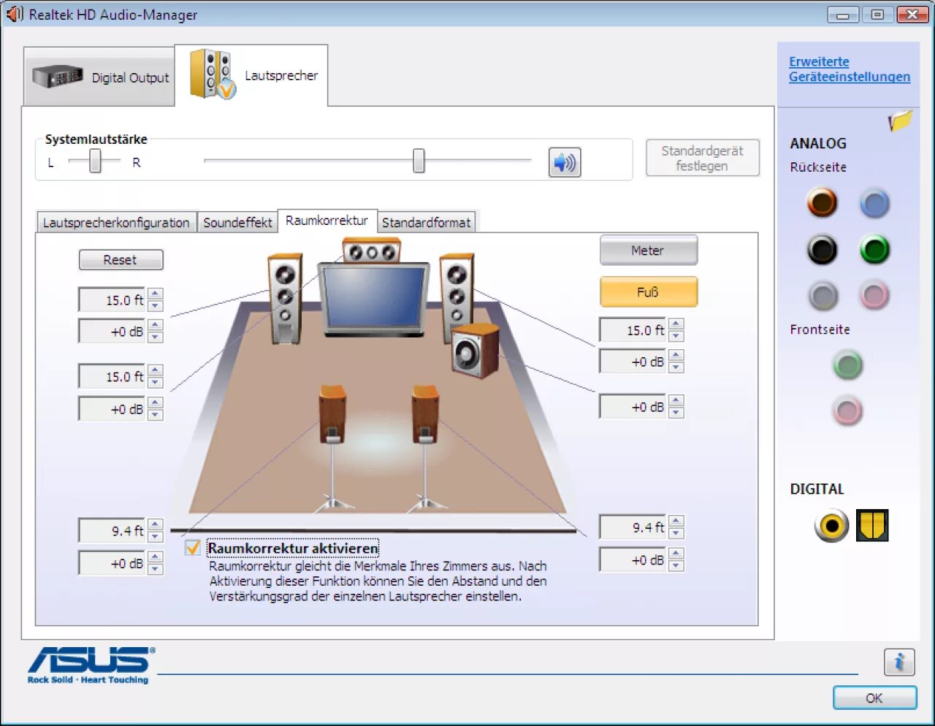Click front left 15.0 ft distance field
The width and height of the screenshot is (935, 726).
point(112,299)
